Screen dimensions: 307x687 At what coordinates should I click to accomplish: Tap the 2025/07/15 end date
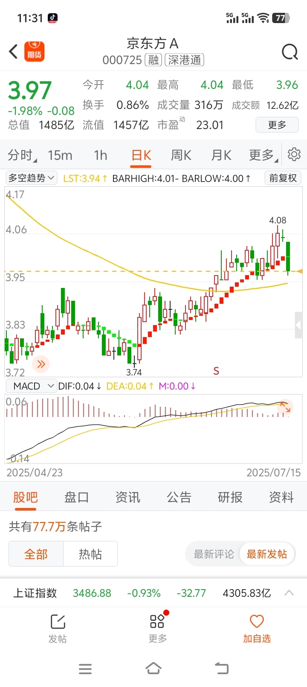[273, 473]
